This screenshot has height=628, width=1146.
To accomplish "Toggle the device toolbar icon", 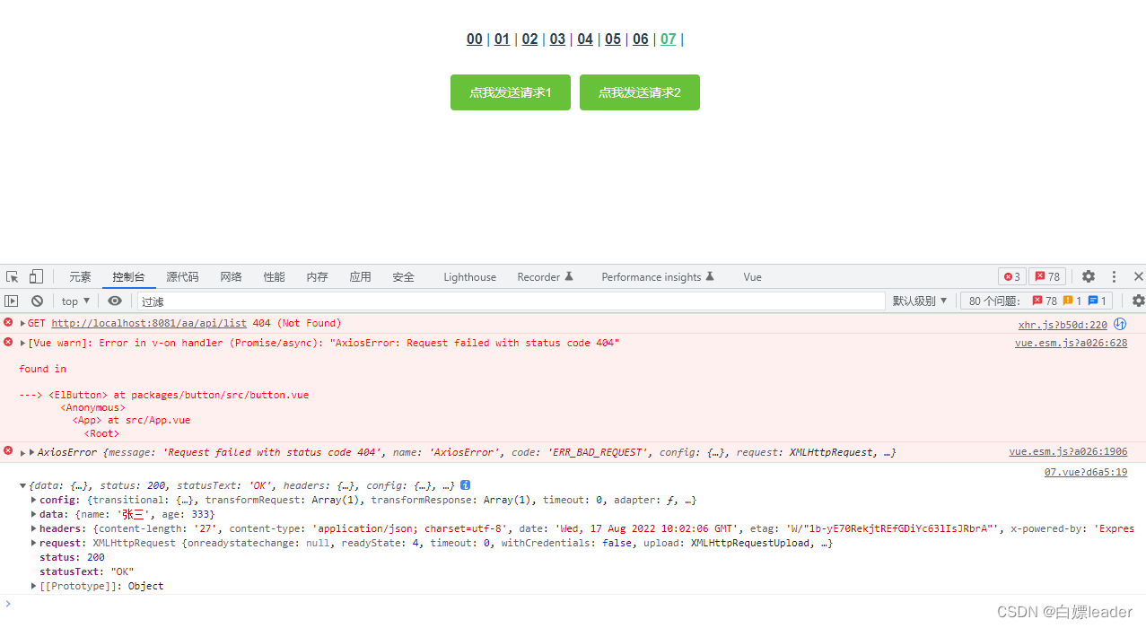I will pyautogui.click(x=36, y=277).
